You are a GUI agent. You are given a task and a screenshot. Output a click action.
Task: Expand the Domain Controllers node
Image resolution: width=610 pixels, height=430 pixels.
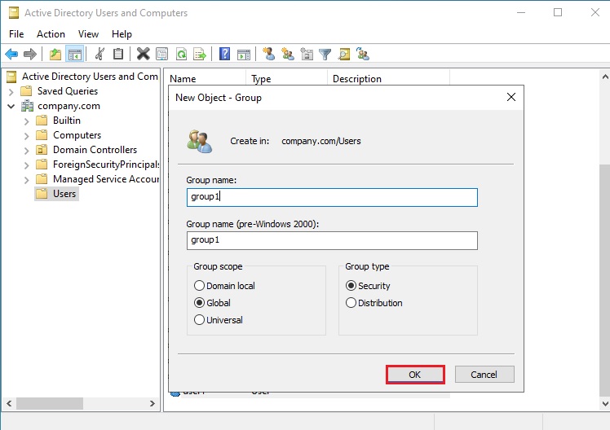pos(26,151)
